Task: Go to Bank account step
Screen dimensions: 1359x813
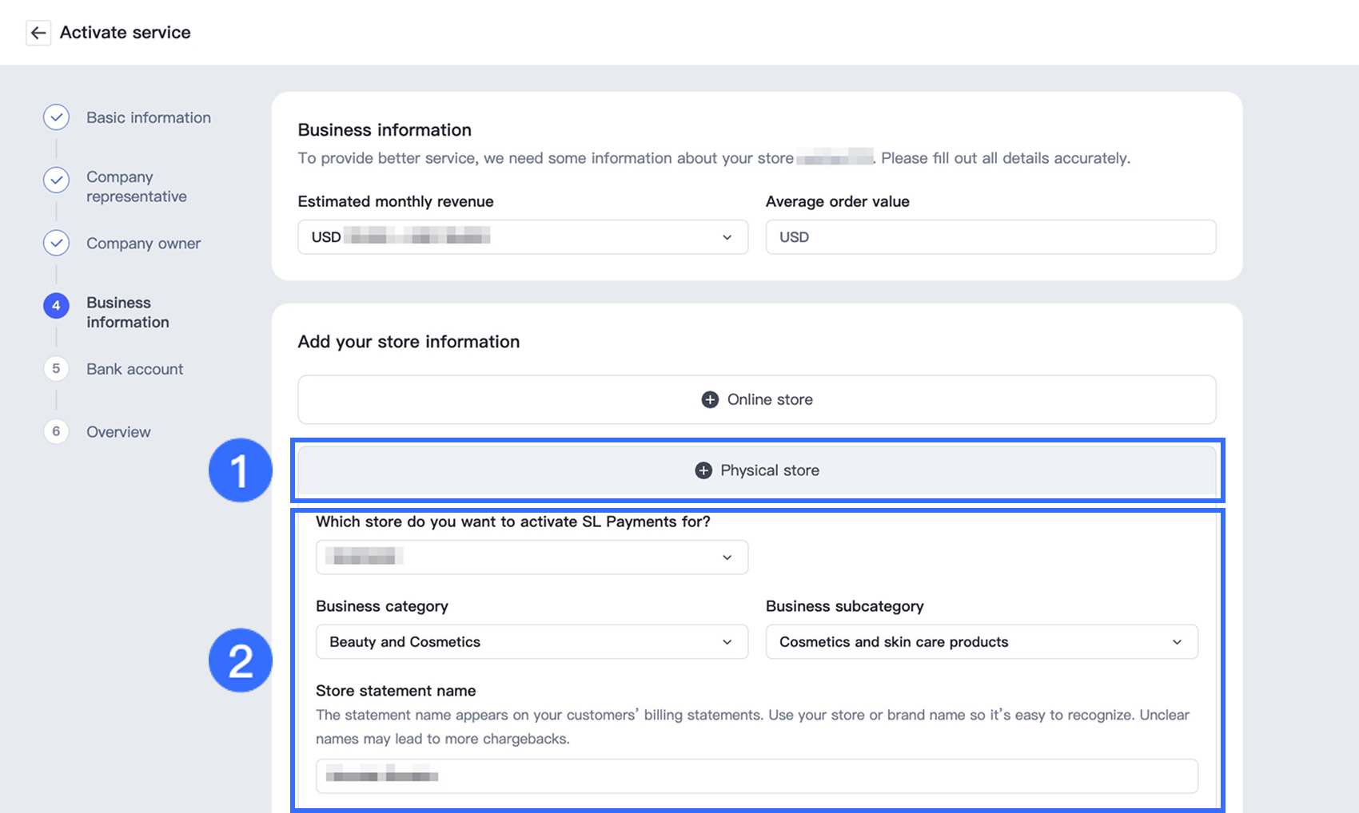Action: pos(134,369)
